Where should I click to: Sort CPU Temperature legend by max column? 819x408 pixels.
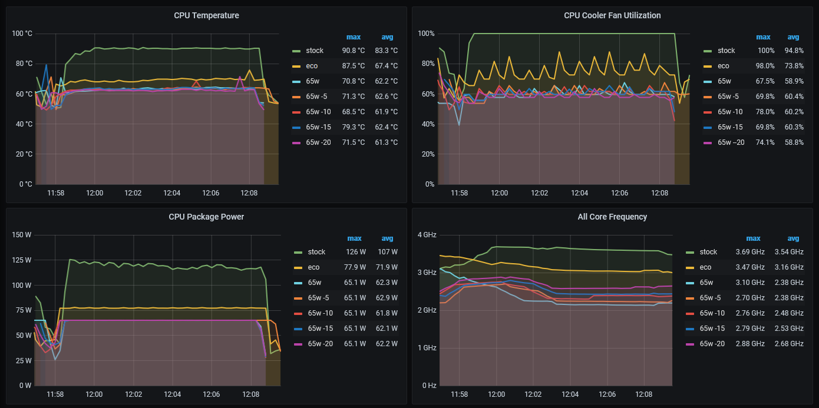(x=354, y=37)
